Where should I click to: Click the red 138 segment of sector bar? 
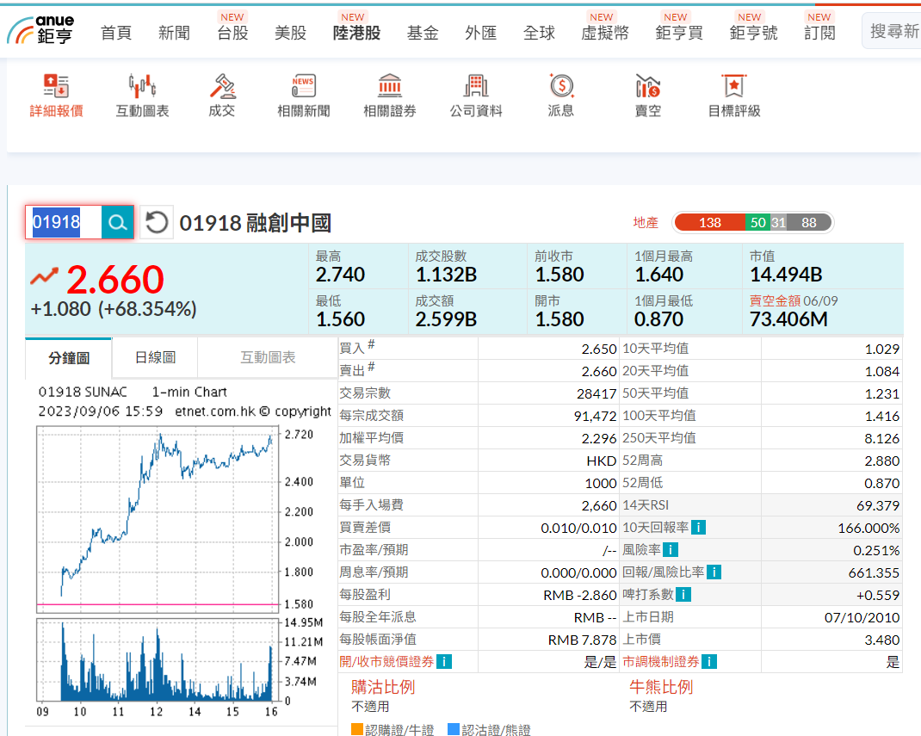[x=709, y=223]
